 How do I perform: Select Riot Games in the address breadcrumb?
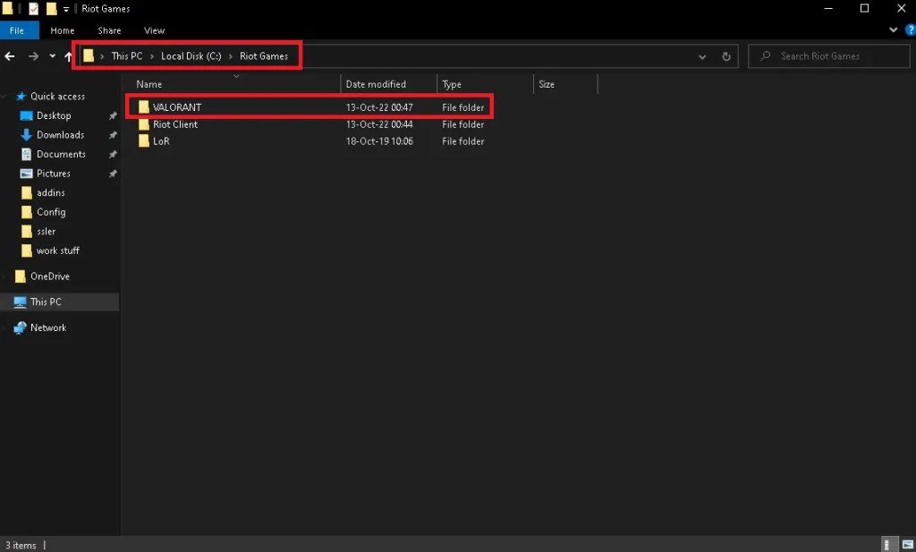pyautogui.click(x=264, y=56)
